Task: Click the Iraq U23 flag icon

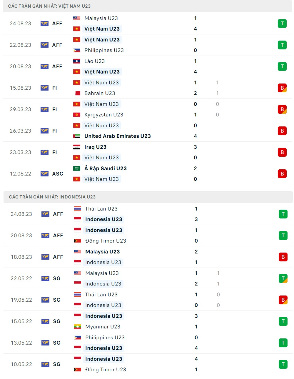Action: 77,147
